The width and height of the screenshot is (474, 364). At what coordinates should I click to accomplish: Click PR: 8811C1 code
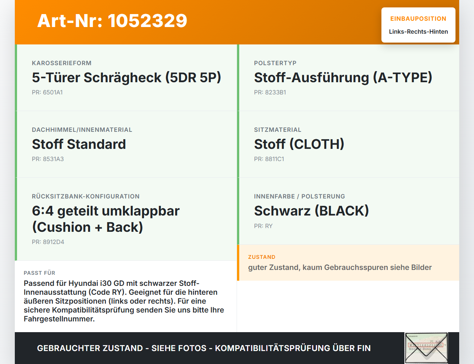pyautogui.click(x=269, y=159)
